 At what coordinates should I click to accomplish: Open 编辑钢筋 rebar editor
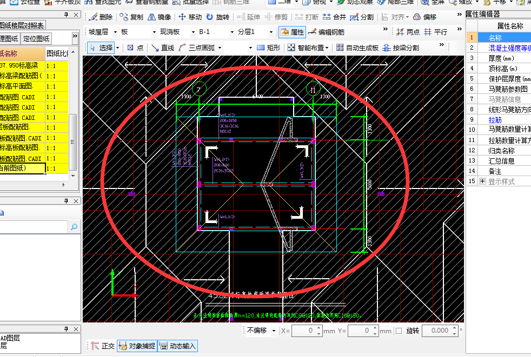[326, 32]
